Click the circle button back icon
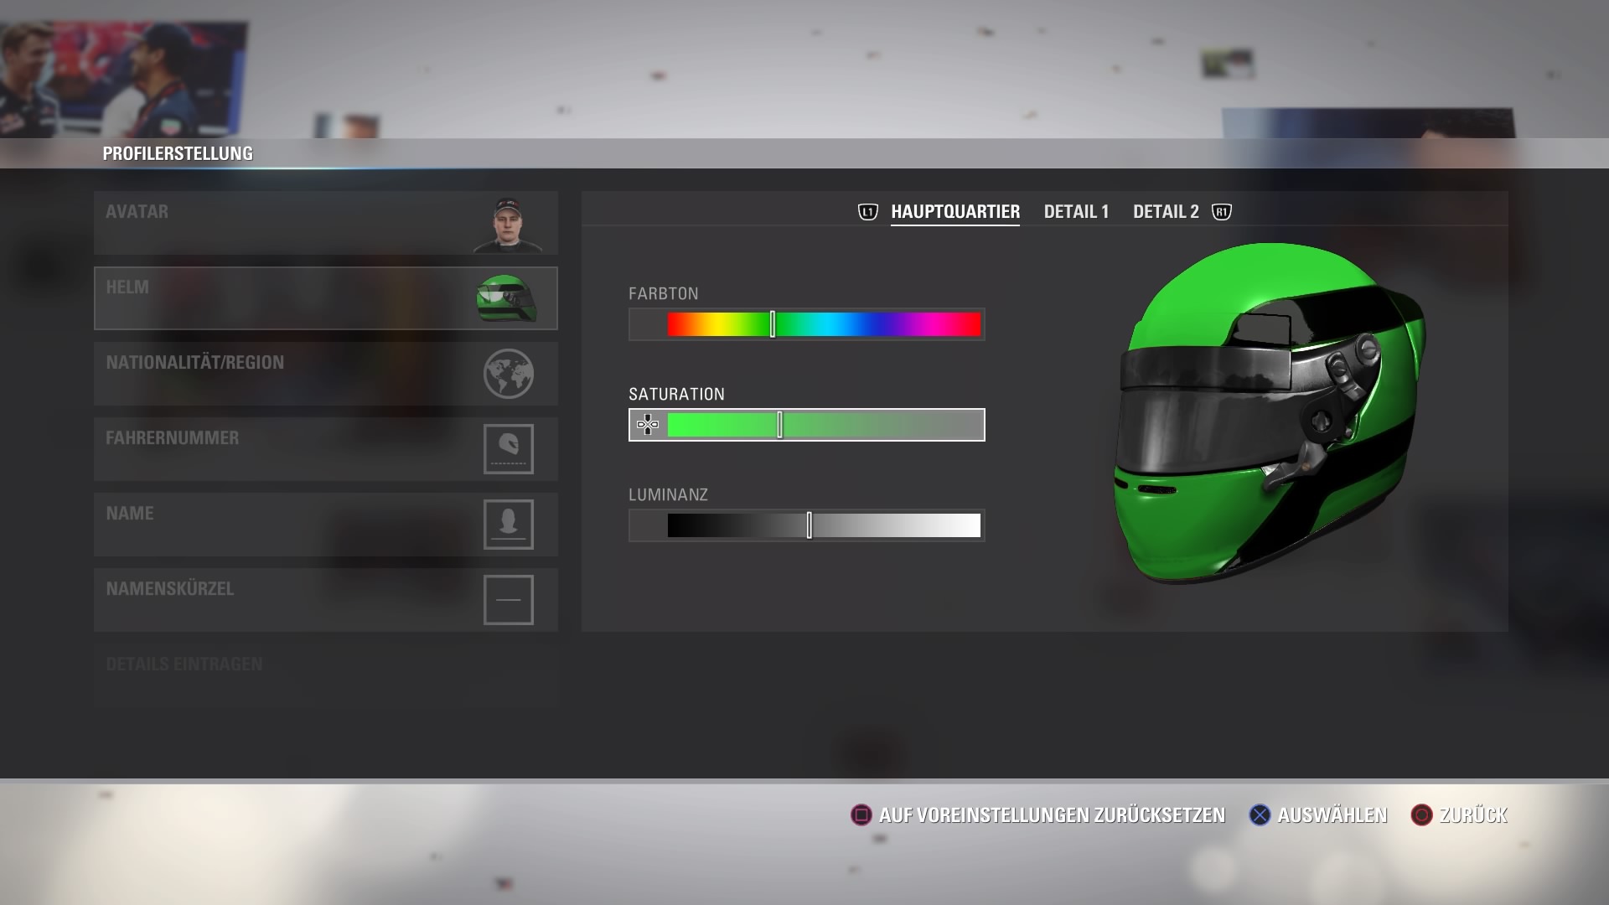This screenshot has height=905, width=1609. 1421,815
